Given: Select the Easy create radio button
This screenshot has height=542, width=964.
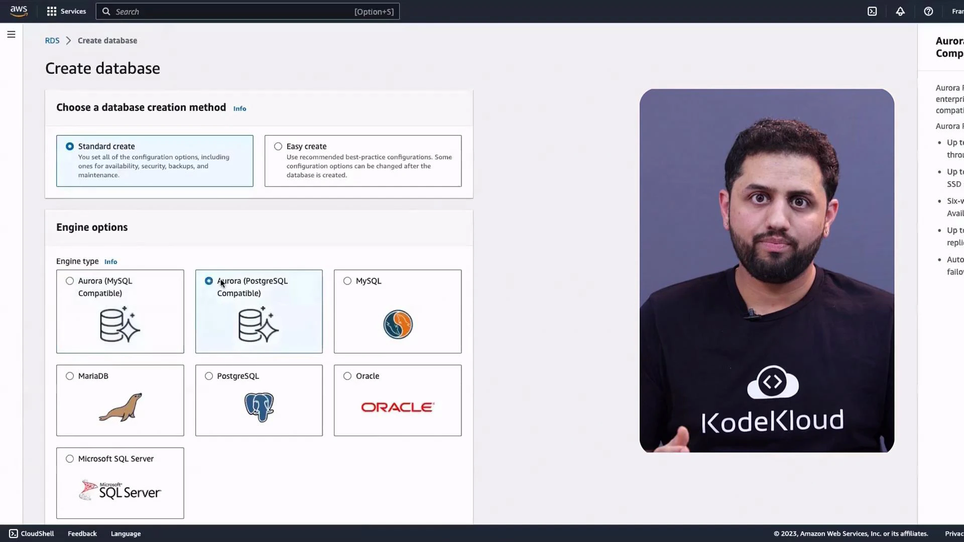Looking at the screenshot, I should (x=278, y=146).
